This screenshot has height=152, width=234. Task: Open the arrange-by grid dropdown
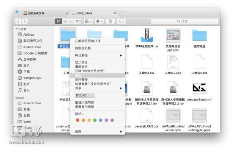coord(88,21)
